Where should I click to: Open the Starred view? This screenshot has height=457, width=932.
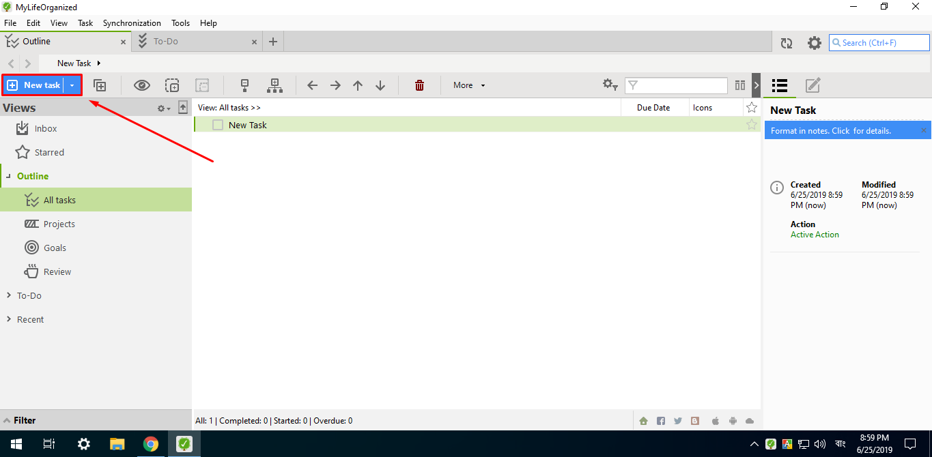(x=96, y=152)
